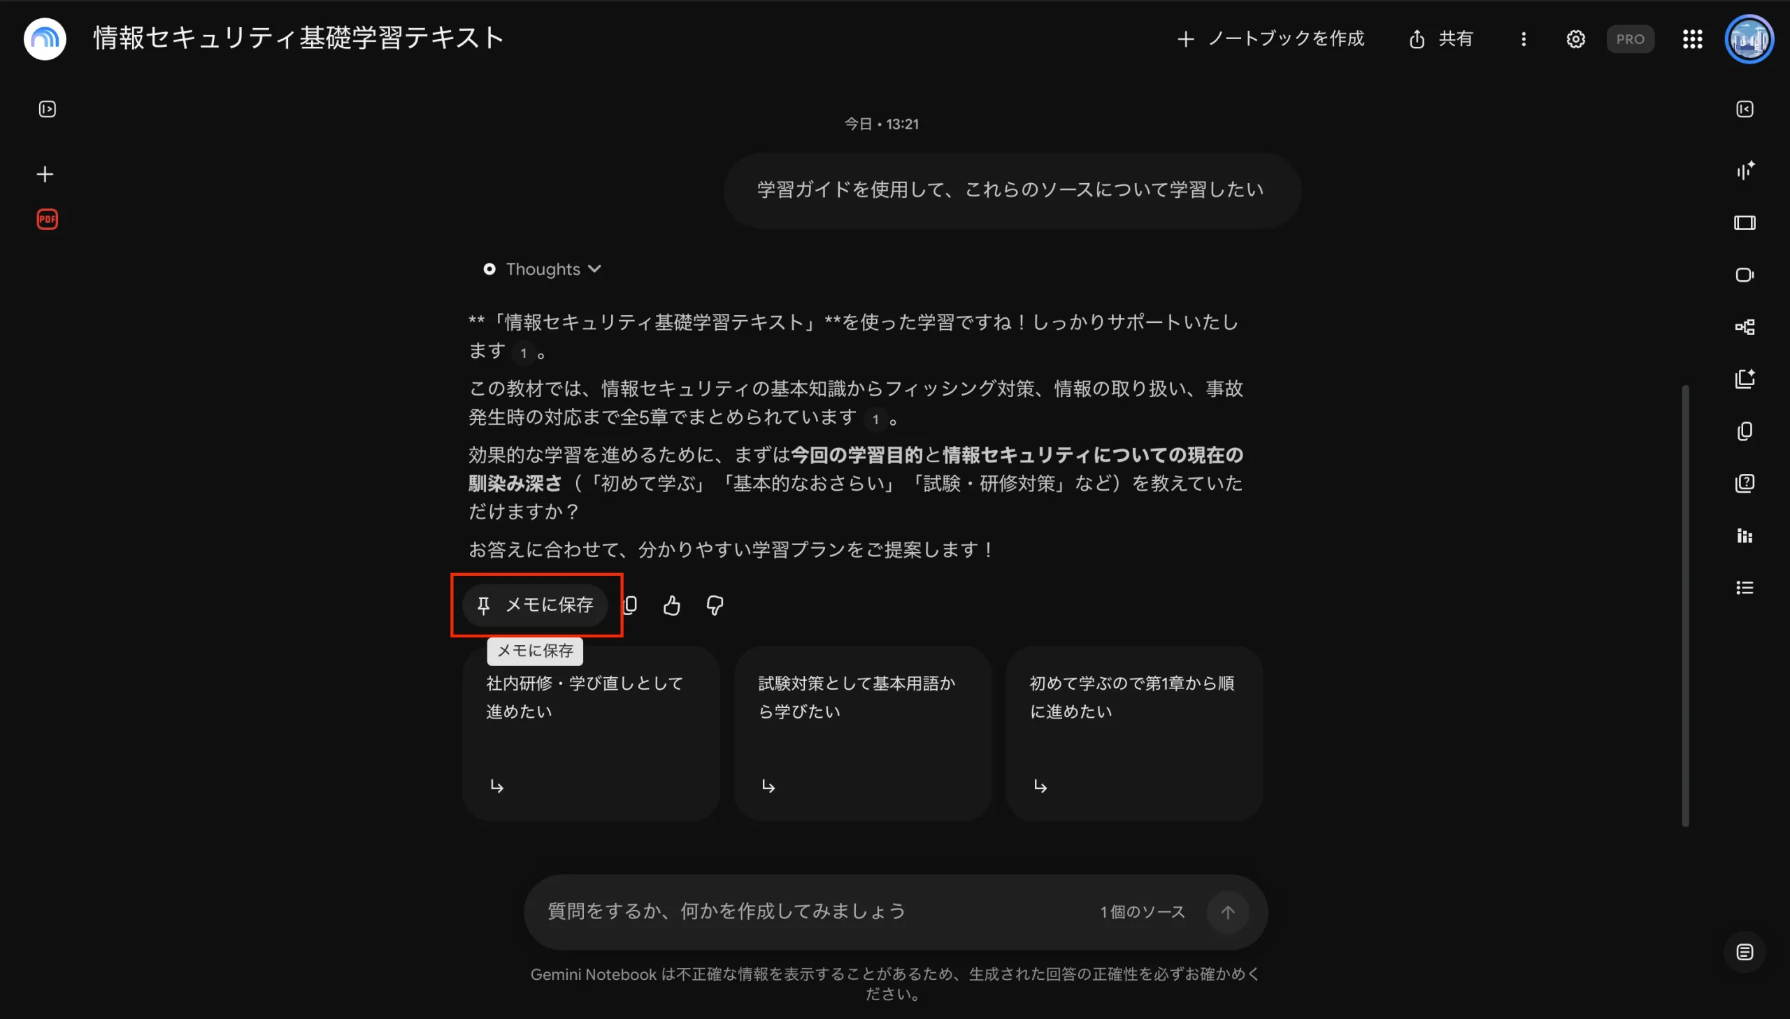The width and height of the screenshot is (1790, 1019).
Task: Add a new source with plus icon
Action: 45,174
